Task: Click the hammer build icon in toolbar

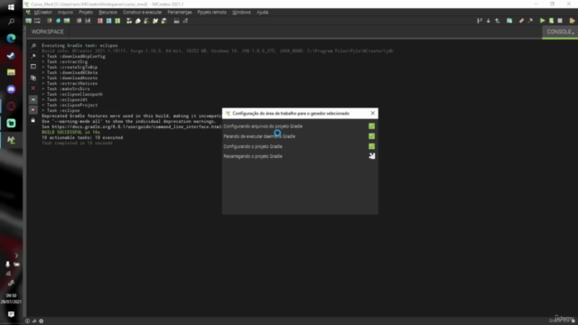Action: coord(530,21)
